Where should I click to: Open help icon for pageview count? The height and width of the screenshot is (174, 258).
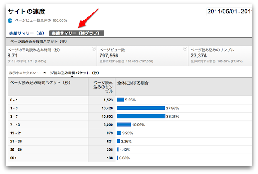coord(185,49)
